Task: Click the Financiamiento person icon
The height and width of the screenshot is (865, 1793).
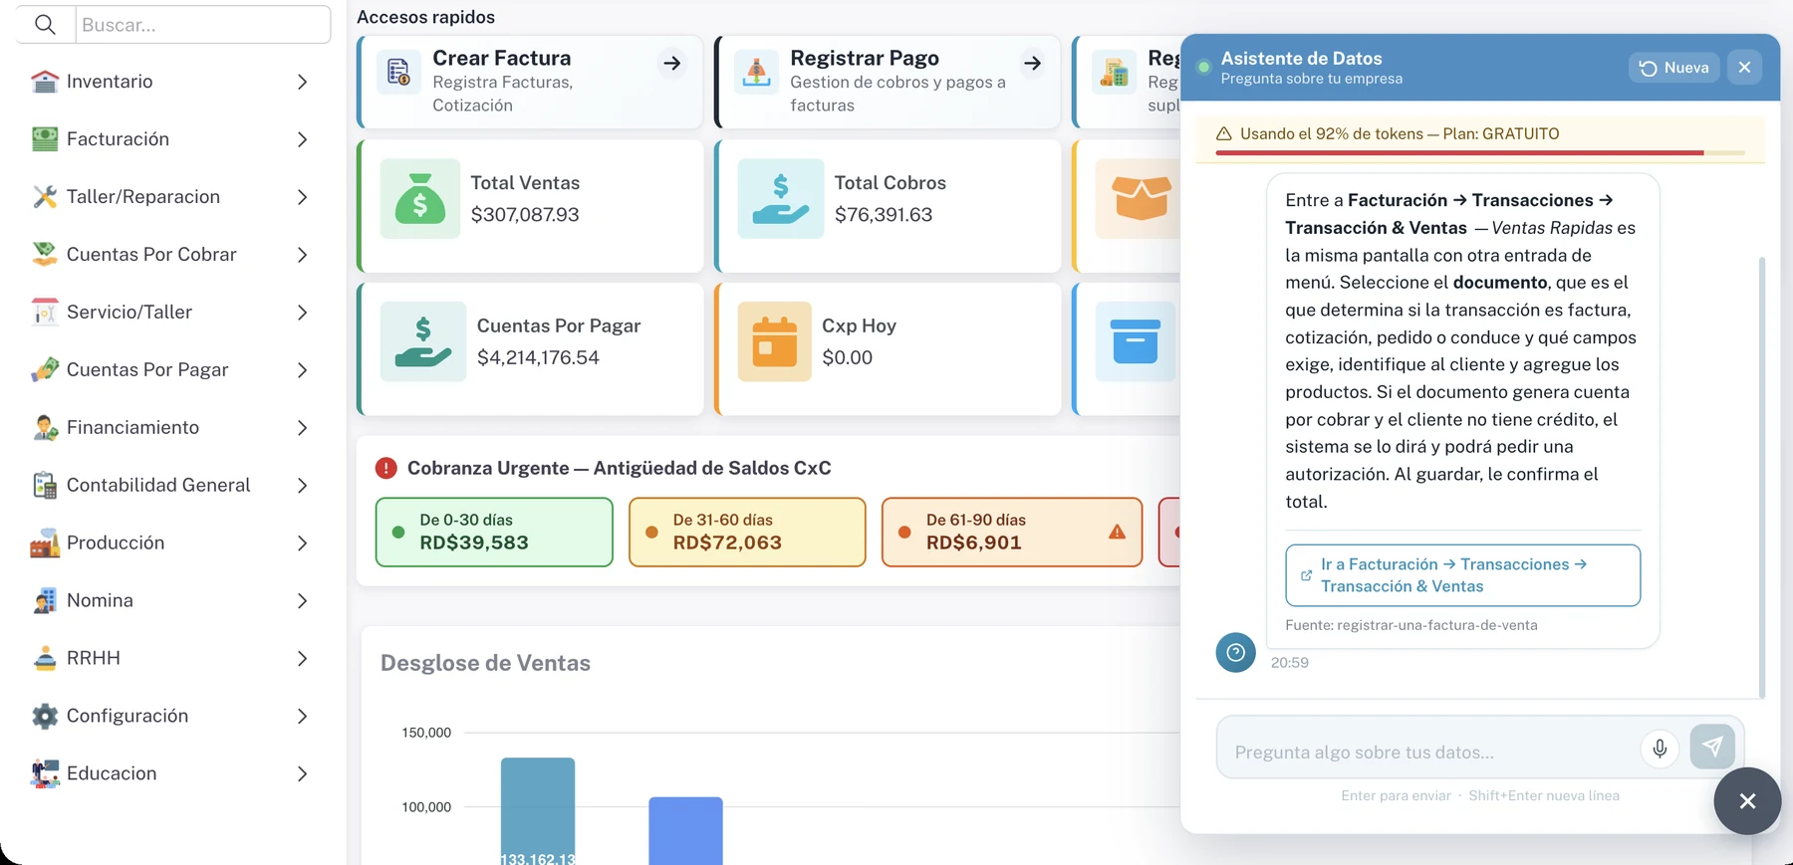Action: tap(45, 428)
